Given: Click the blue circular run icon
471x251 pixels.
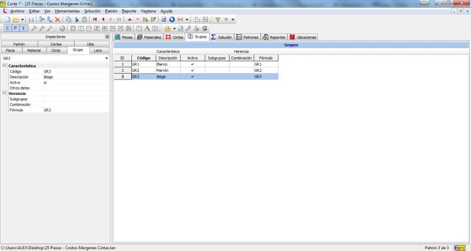Looking at the screenshot, I should (x=172, y=19).
